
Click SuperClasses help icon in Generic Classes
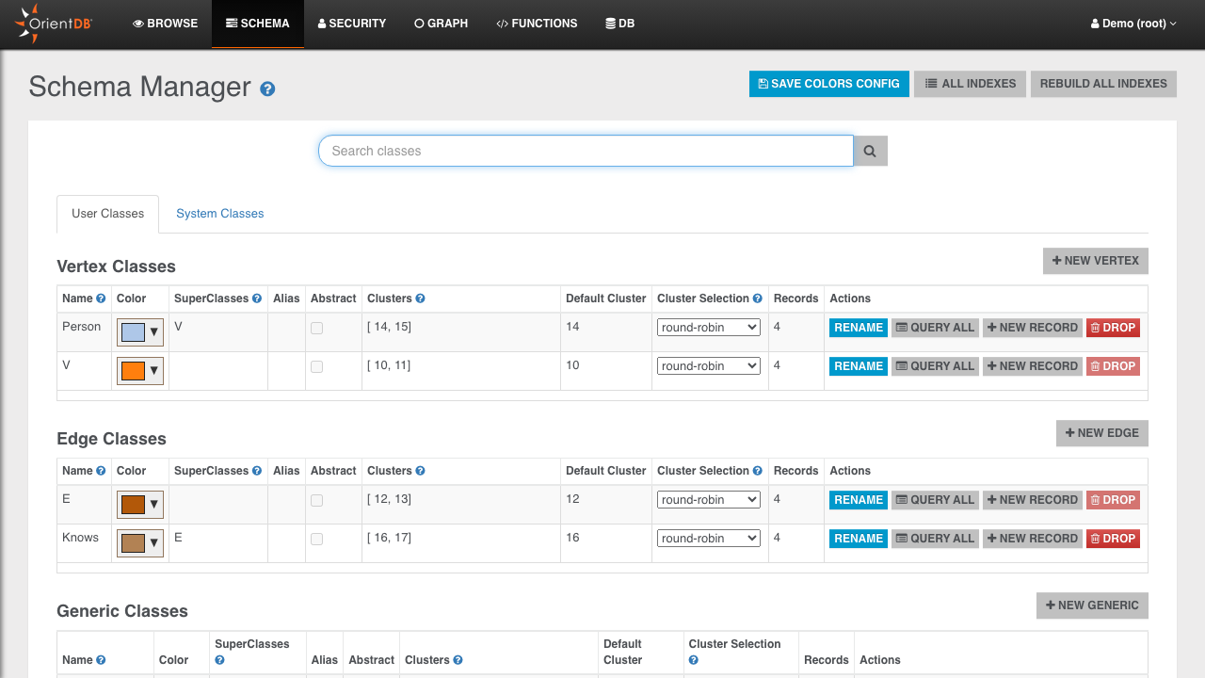click(x=219, y=660)
